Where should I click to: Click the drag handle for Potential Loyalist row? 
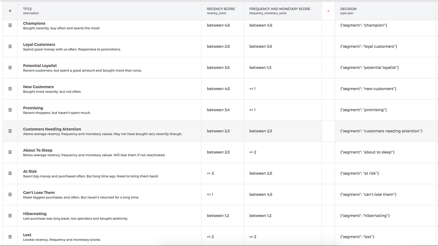click(x=10, y=68)
